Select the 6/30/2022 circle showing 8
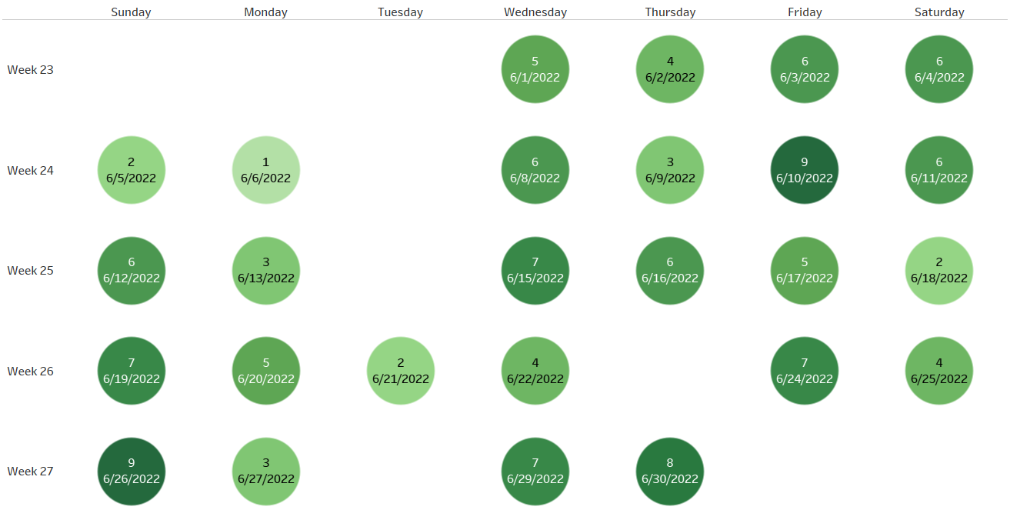Screen dimensions: 1010x520 tap(670, 471)
